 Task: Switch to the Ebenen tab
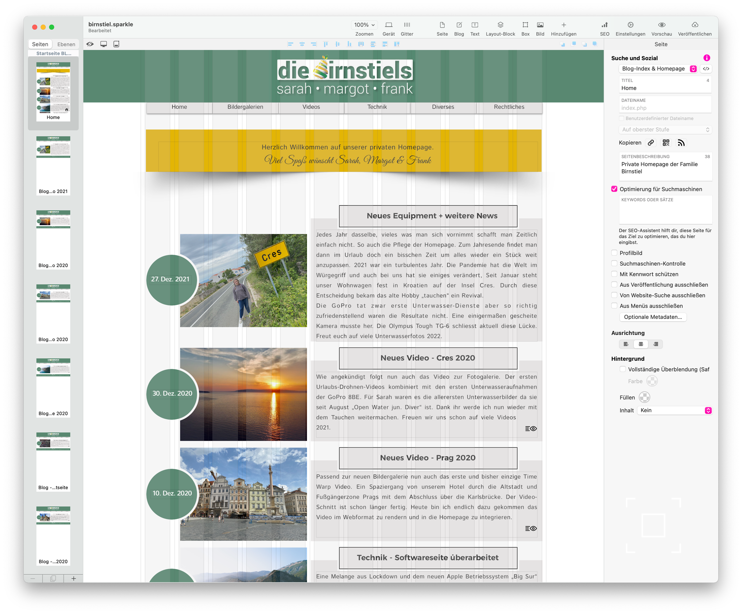pos(66,44)
